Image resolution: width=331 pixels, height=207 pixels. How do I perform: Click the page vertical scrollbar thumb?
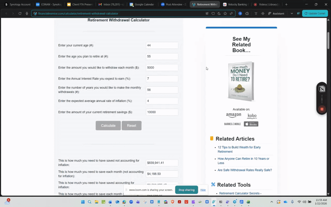[328, 40]
